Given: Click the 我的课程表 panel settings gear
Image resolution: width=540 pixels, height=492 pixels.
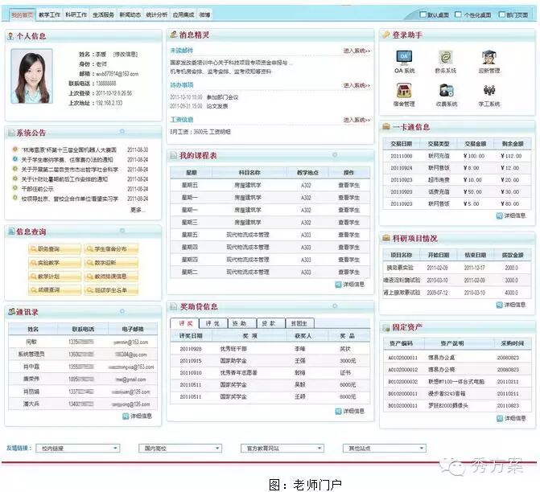Looking at the screenshot, I should [x=335, y=155].
